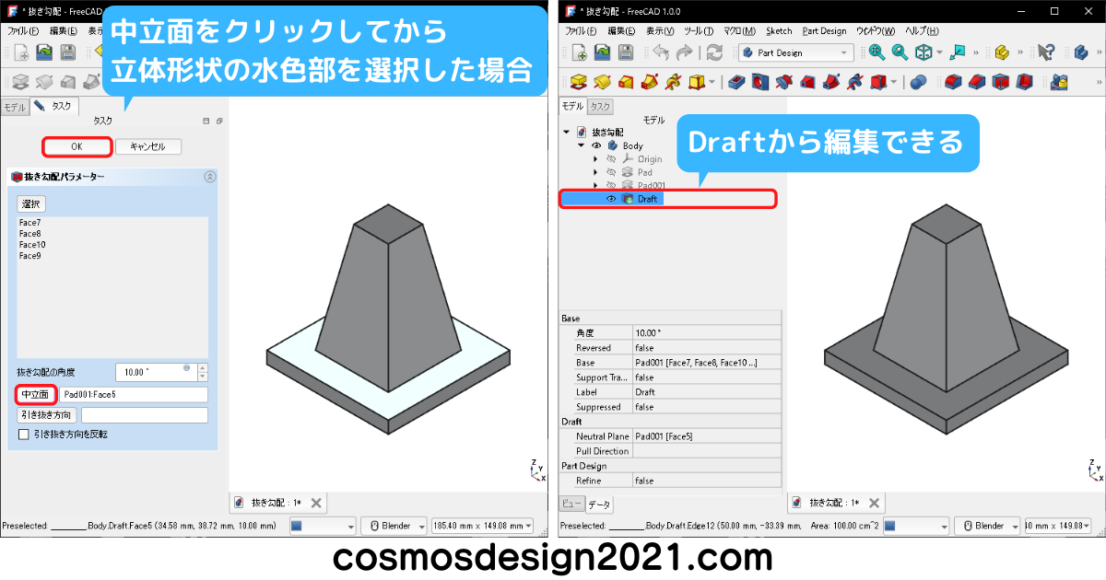Image resolution: width=1106 pixels, height=580 pixels.
Task: Select the Thickness tool icon
Action: pyautogui.click(x=1024, y=83)
